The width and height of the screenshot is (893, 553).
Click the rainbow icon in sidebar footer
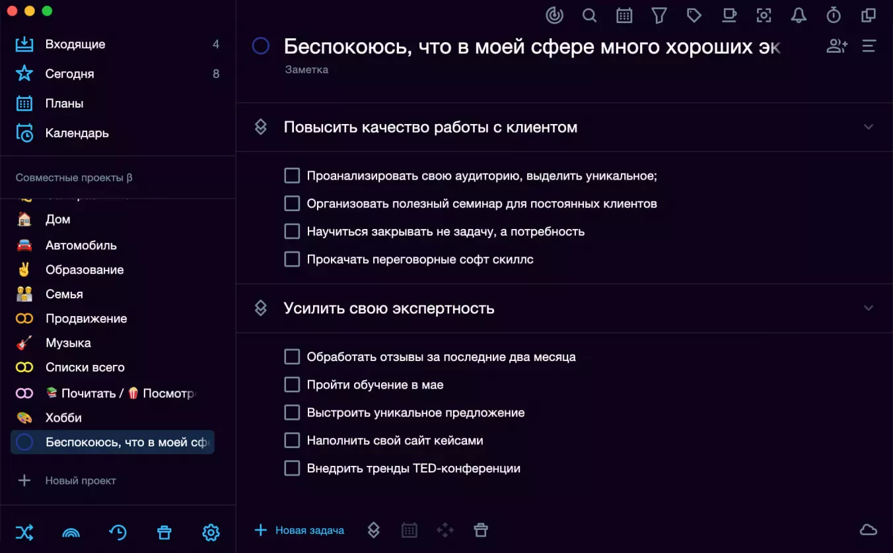(71, 532)
